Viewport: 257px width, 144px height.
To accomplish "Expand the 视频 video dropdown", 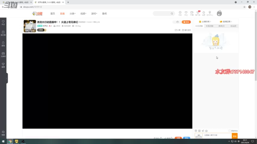I will [x=83, y=13].
